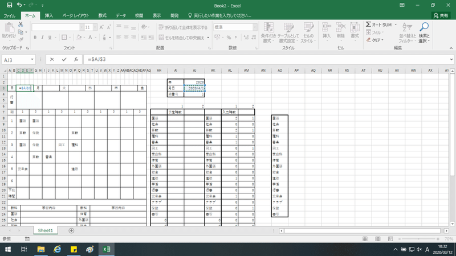Viewport: 456px width, 256px height.
Task: Cancel formula entry with the X button
Action: click(52, 60)
